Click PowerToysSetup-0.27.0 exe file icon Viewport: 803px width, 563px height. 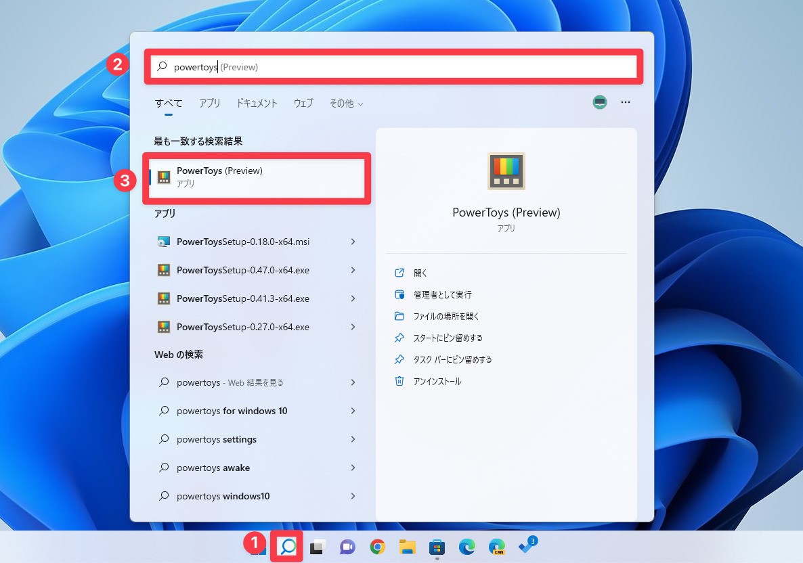click(164, 327)
